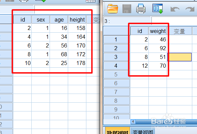197x134 pixels.
Task: Click sex cell in the row with age 34
Action: [x=41, y=37]
